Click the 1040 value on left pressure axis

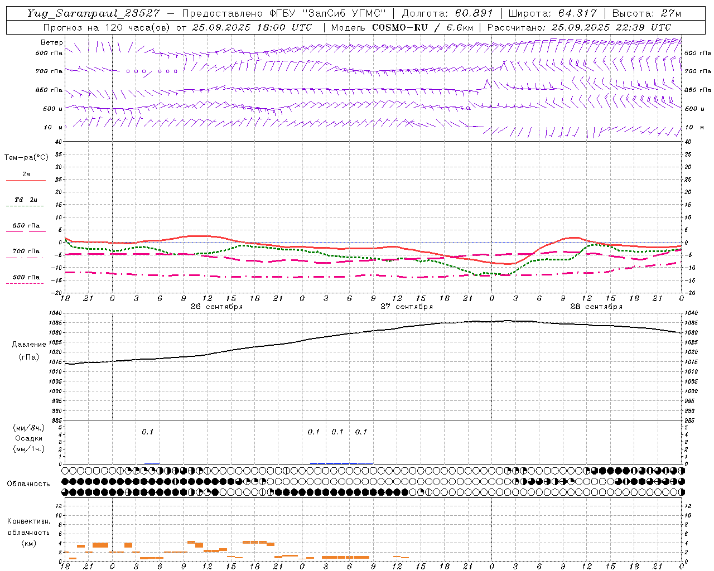click(56, 313)
